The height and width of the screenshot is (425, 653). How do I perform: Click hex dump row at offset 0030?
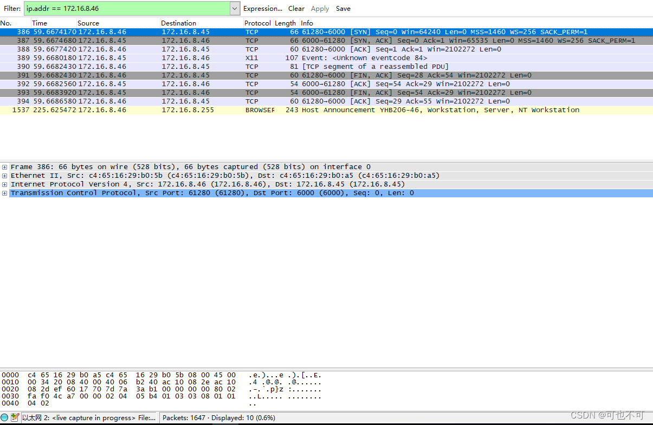point(161,396)
